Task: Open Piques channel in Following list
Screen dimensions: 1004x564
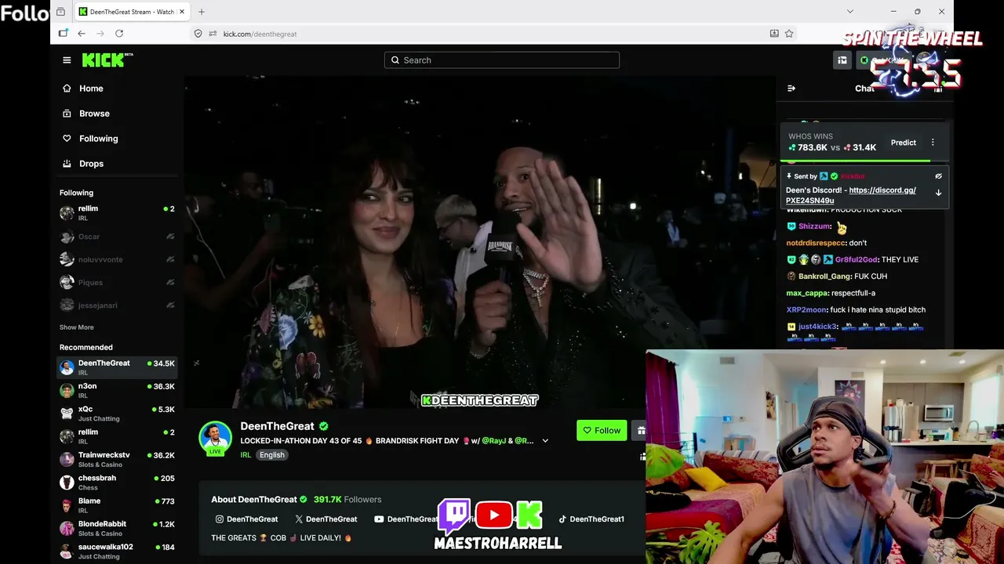Action: 117,282
